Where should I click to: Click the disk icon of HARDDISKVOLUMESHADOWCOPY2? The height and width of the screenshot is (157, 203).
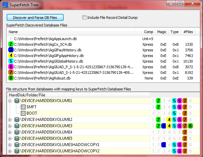click(17, 151)
